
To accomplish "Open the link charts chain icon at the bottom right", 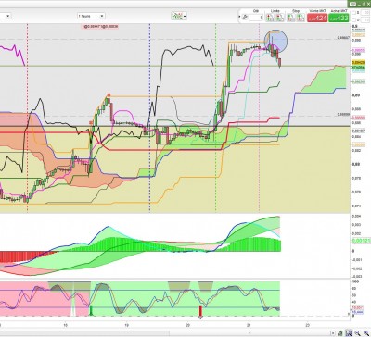I will 340,333.
